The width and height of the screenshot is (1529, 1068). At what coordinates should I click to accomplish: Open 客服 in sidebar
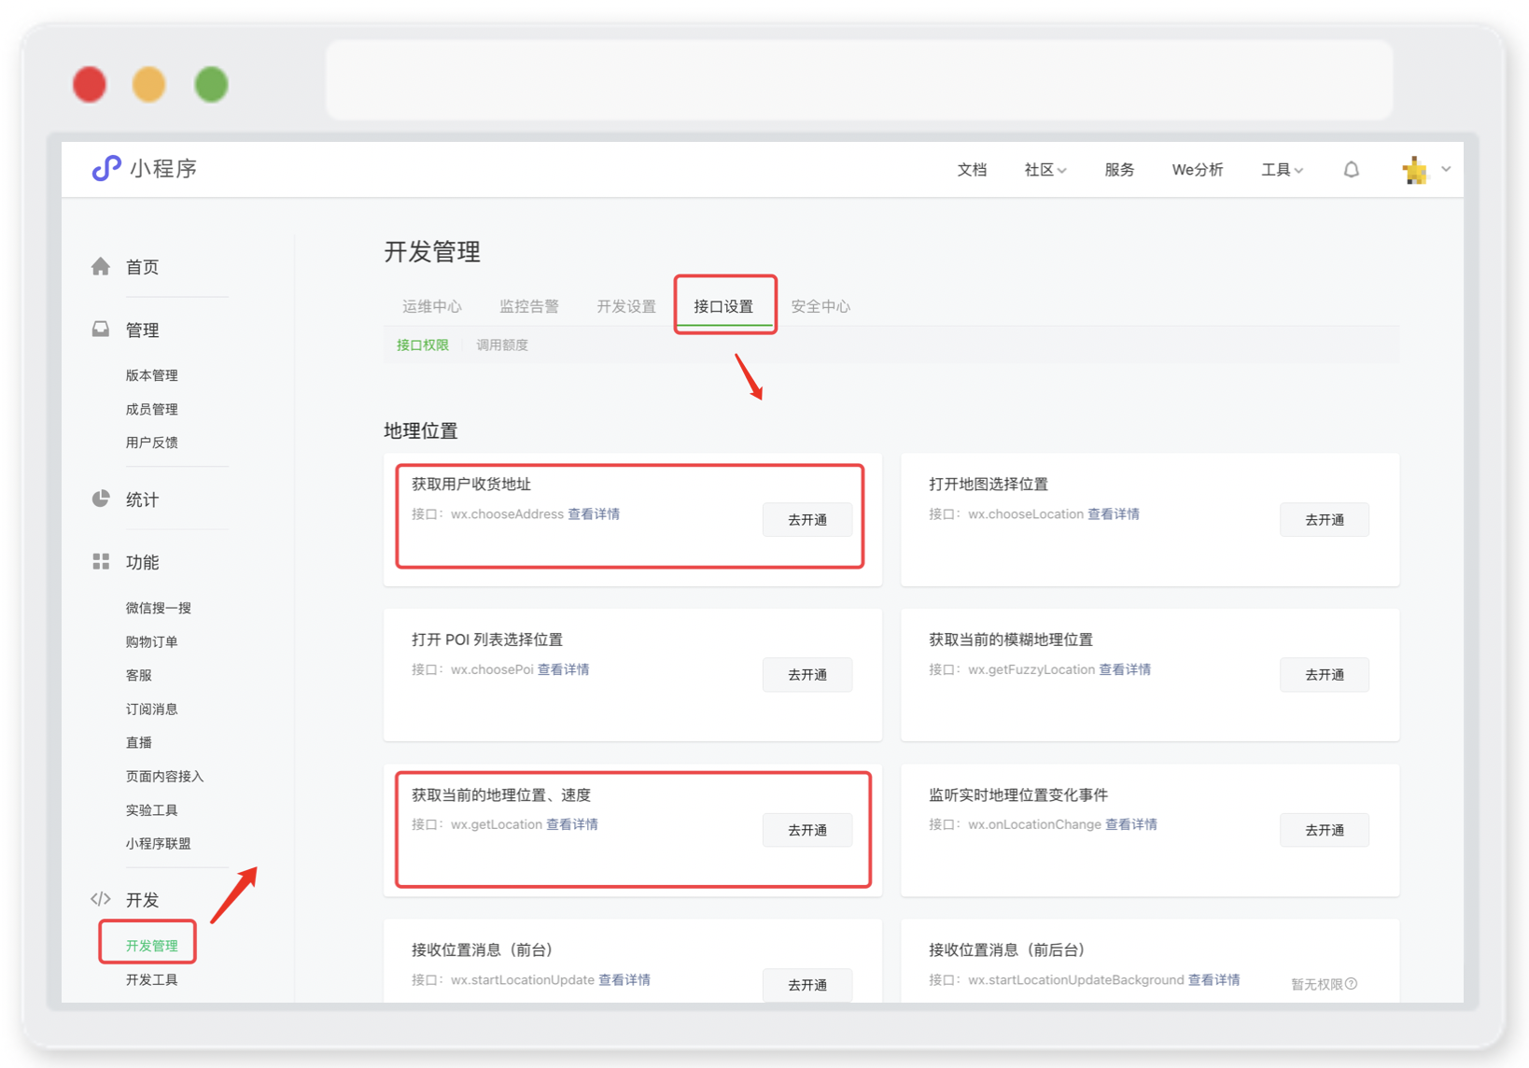point(138,675)
